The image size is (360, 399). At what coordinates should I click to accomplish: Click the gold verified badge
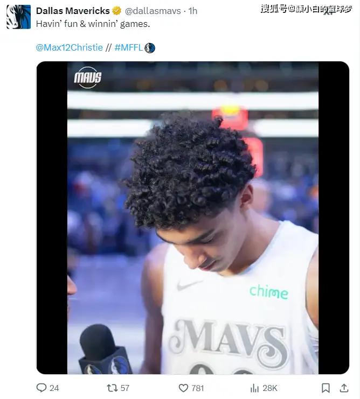click(x=116, y=11)
